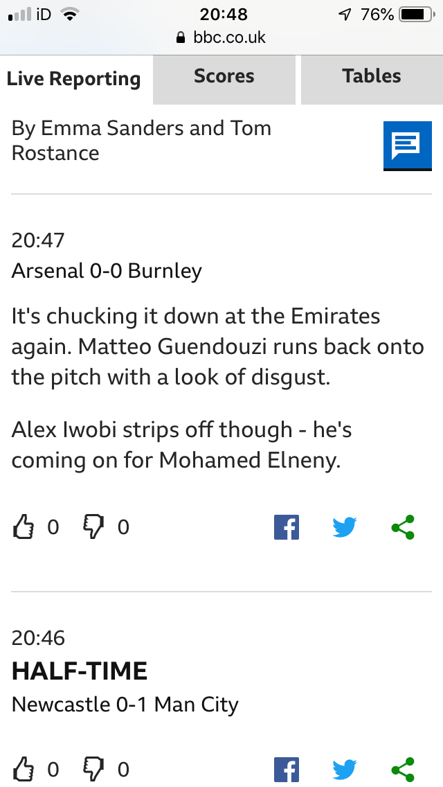Viewport: 443px width, 787px height.
Task: Select the Live Reporting tab
Action: coord(73,79)
